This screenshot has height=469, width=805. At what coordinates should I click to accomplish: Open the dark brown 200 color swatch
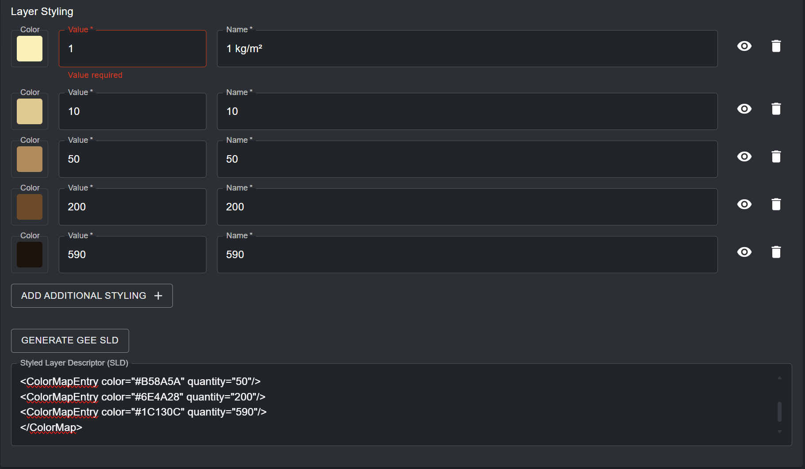tap(30, 207)
